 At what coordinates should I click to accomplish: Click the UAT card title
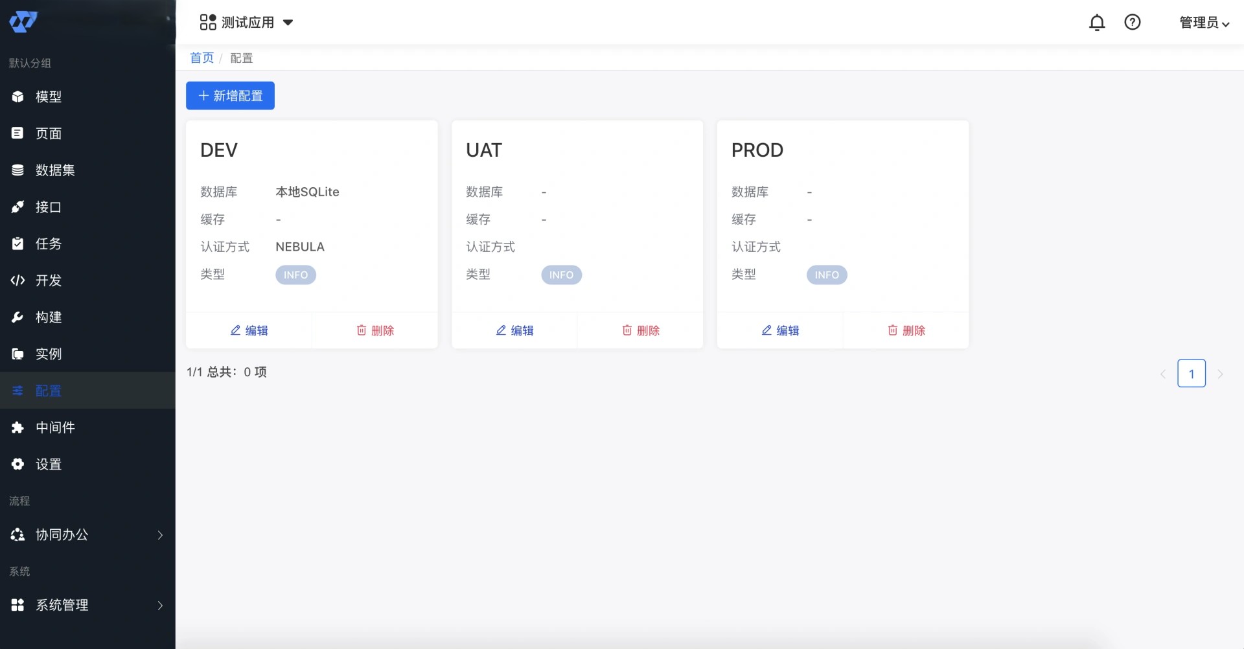[484, 150]
